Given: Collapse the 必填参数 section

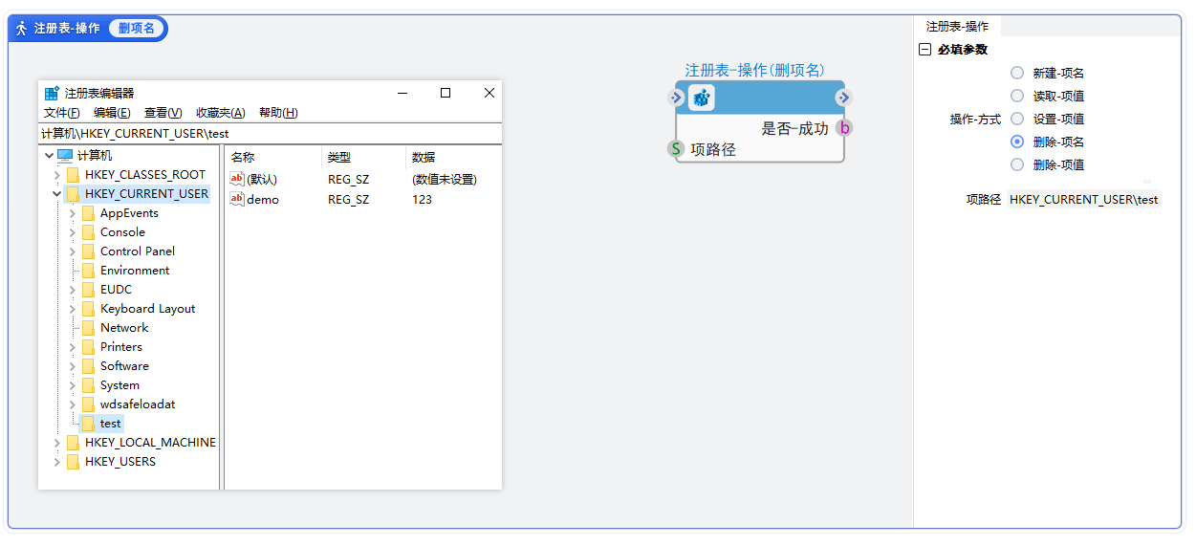Looking at the screenshot, I should click(x=924, y=50).
